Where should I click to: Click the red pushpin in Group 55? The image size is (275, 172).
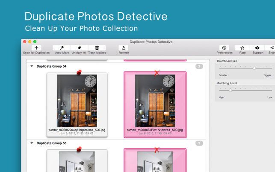click(79, 149)
